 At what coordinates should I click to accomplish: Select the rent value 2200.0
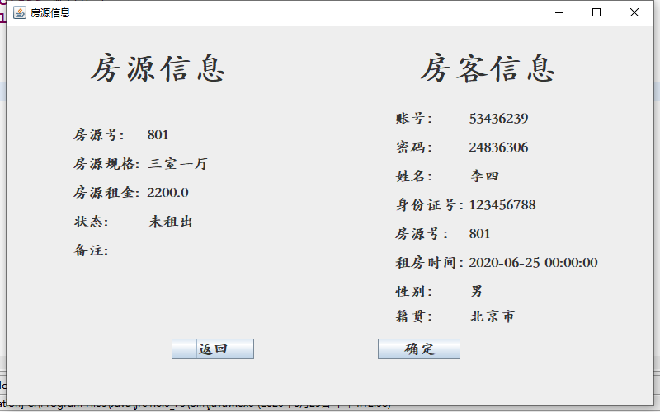(168, 193)
